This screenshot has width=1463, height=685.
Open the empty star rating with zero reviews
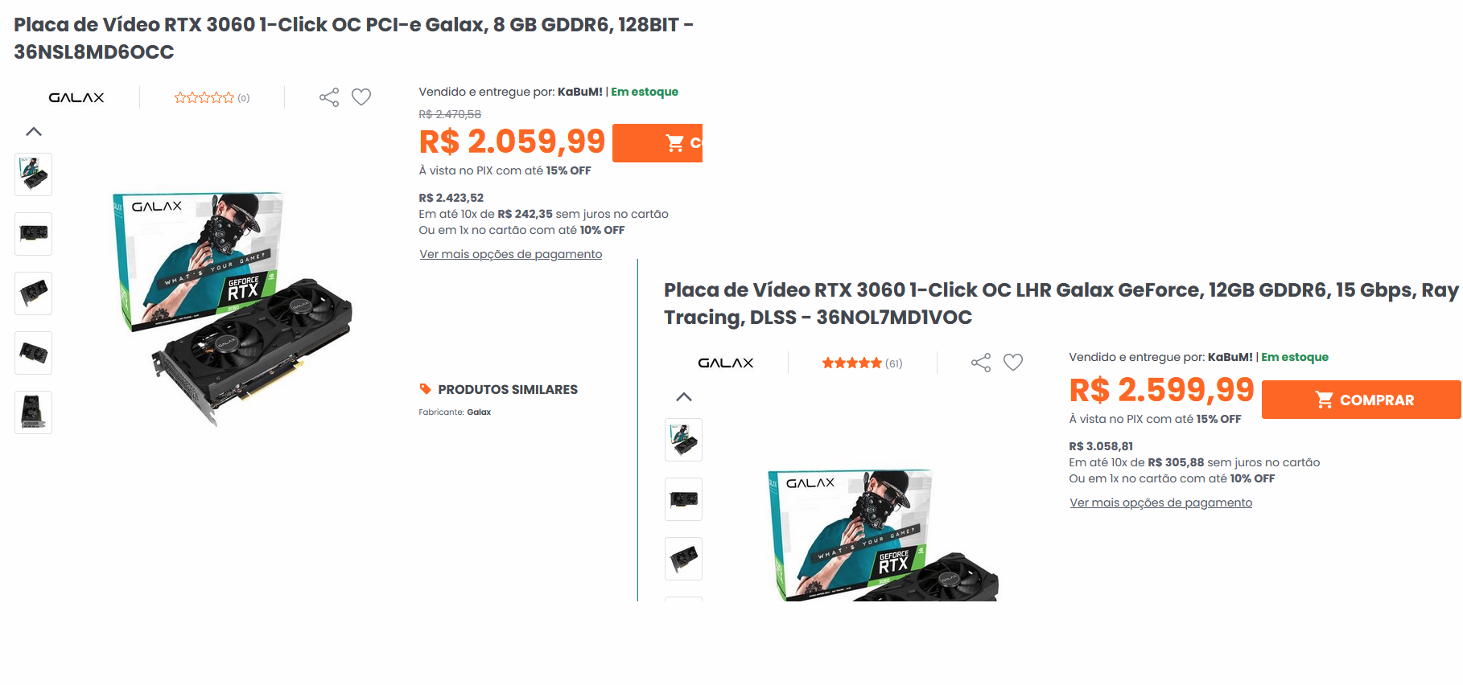212,97
